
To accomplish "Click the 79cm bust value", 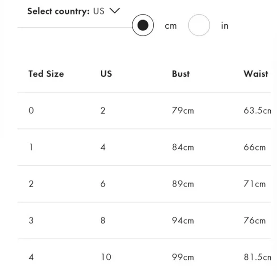I will pyautogui.click(x=183, y=111).
